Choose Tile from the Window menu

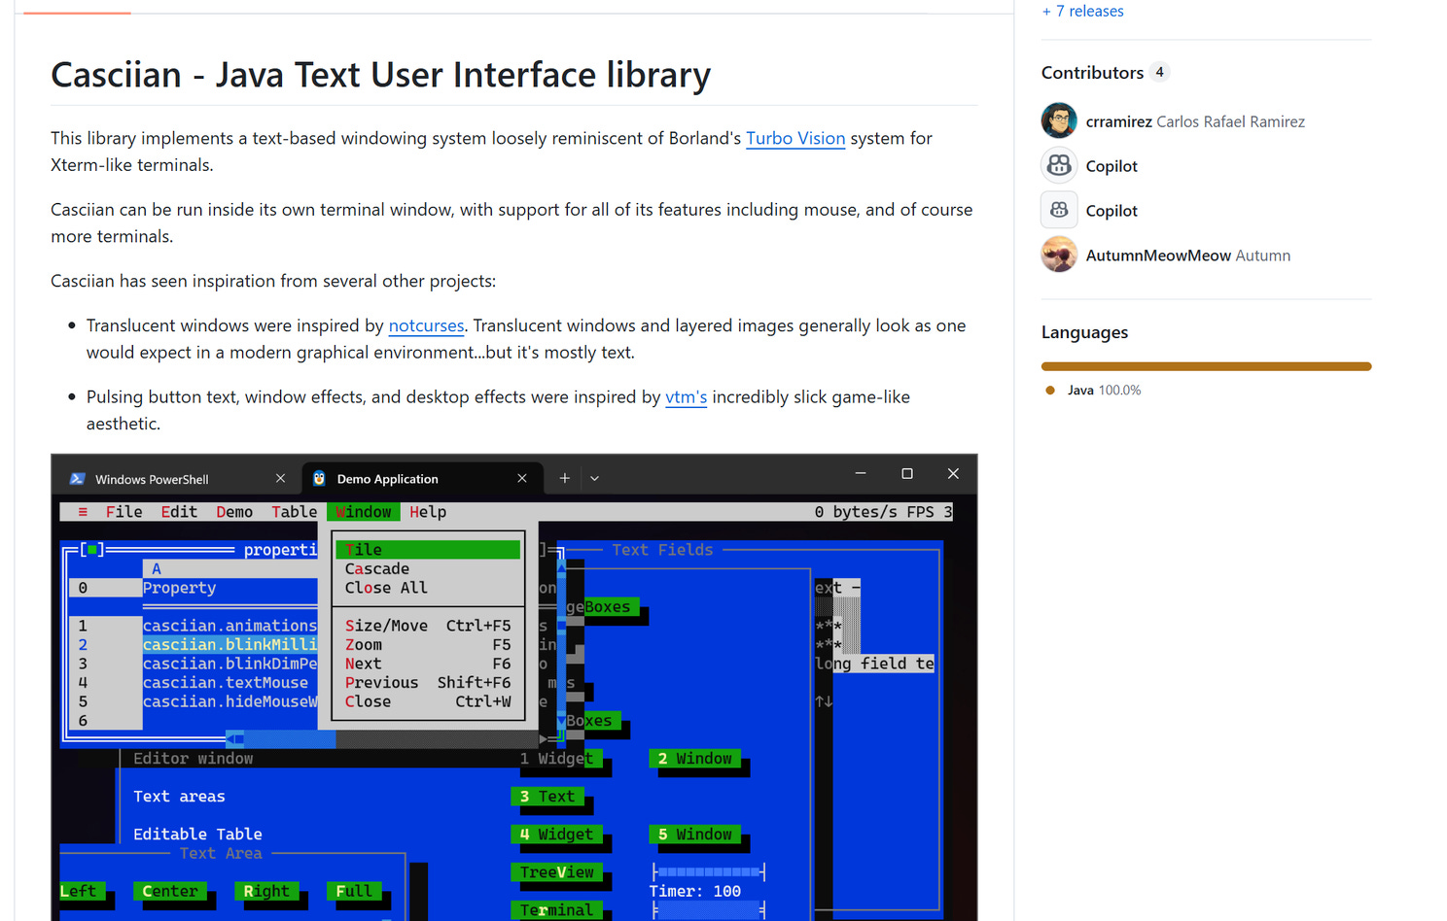[428, 550]
